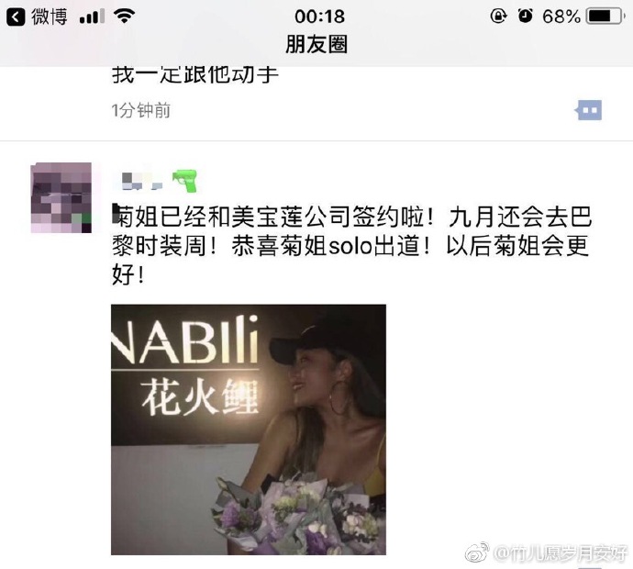Tap the 00:18 clock in status bar
Screen dimensions: 633x569
point(319,17)
